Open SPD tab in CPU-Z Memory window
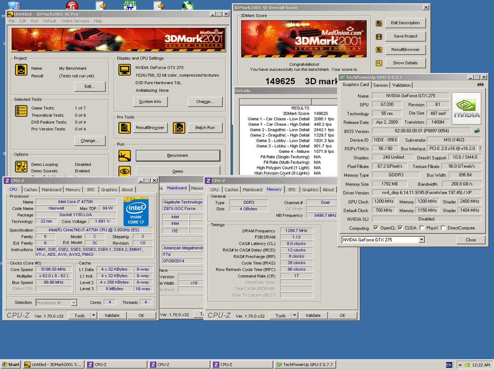The image size is (494, 370). (292, 190)
